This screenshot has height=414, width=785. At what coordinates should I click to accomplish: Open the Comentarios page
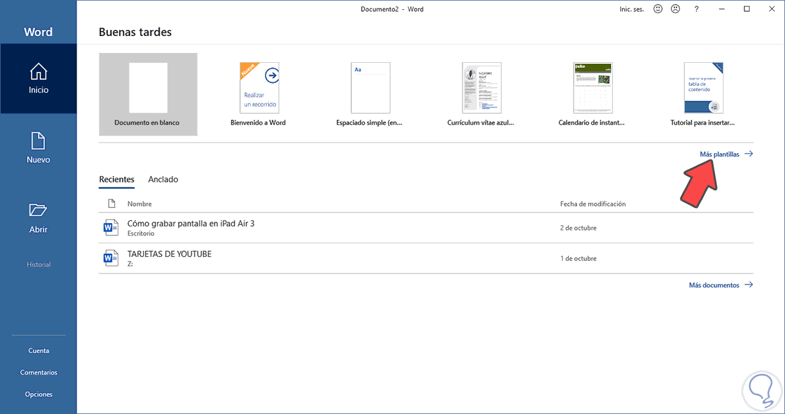(39, 372)
